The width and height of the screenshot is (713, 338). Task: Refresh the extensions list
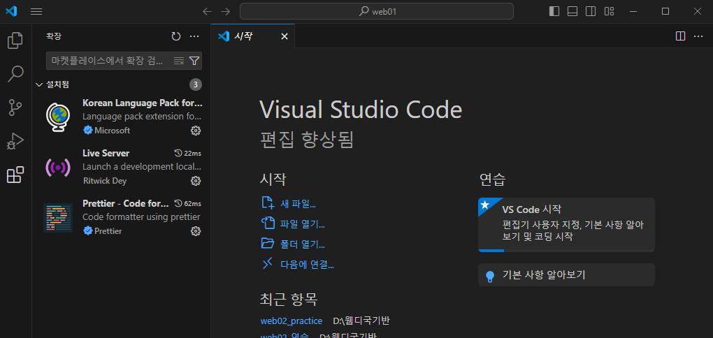(176, 36)
